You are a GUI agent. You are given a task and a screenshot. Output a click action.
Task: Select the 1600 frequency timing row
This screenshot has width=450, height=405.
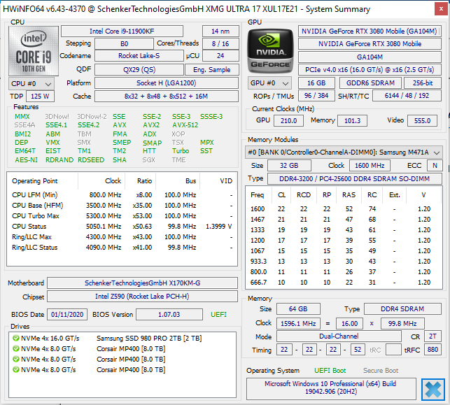[343, 209]
